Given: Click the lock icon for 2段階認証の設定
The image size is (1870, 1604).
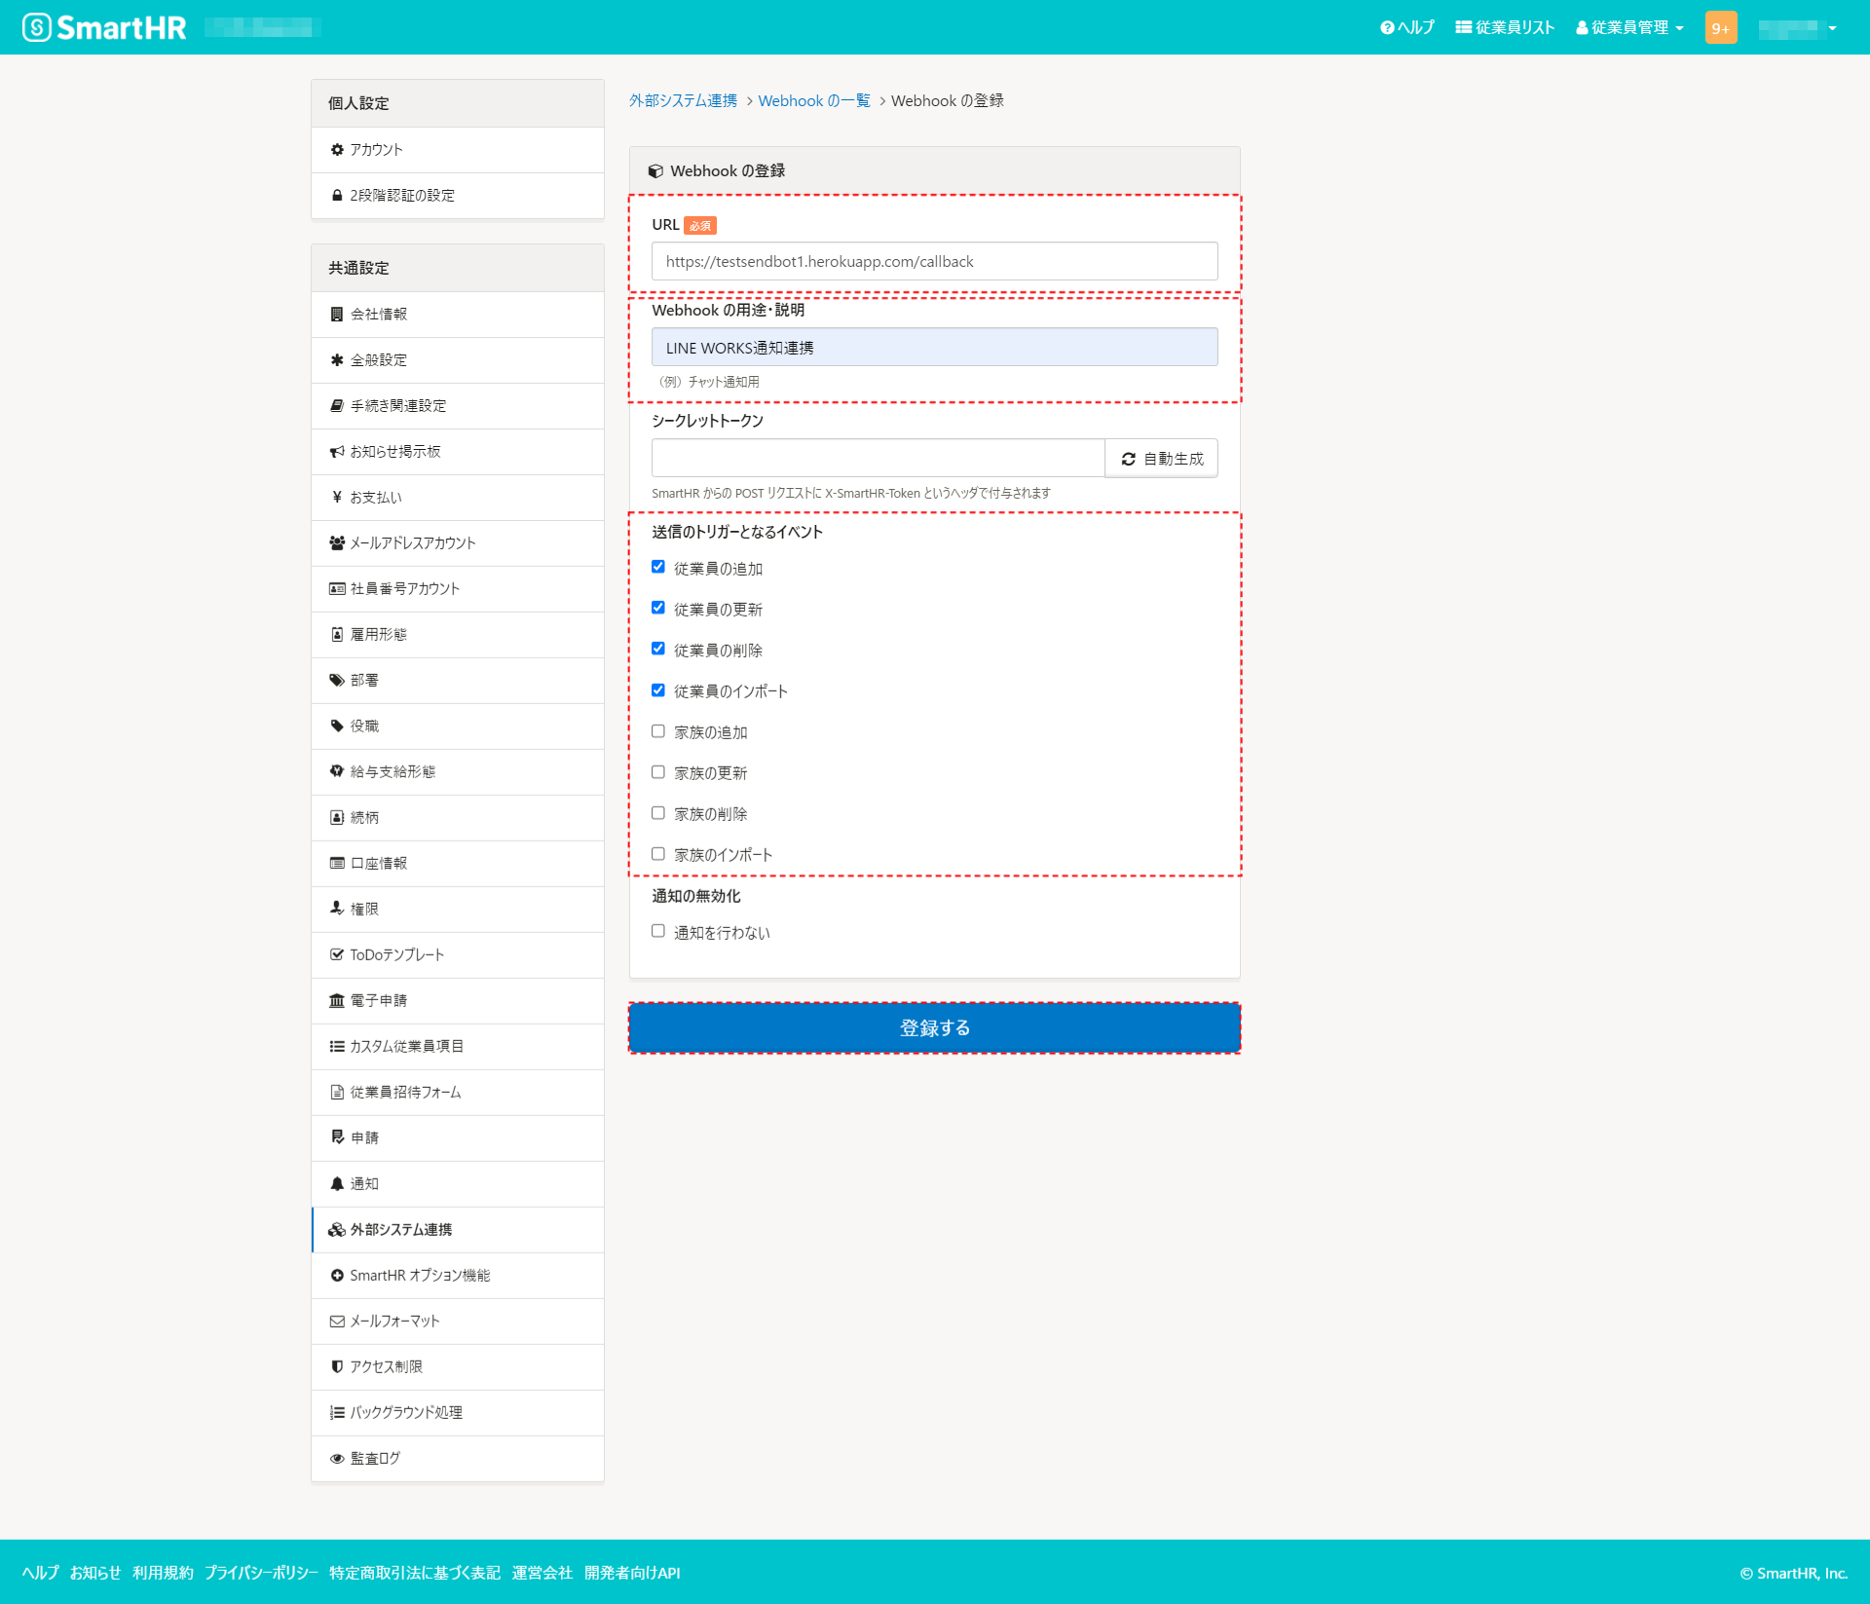Looking at the screenshot, I should 336,195.
